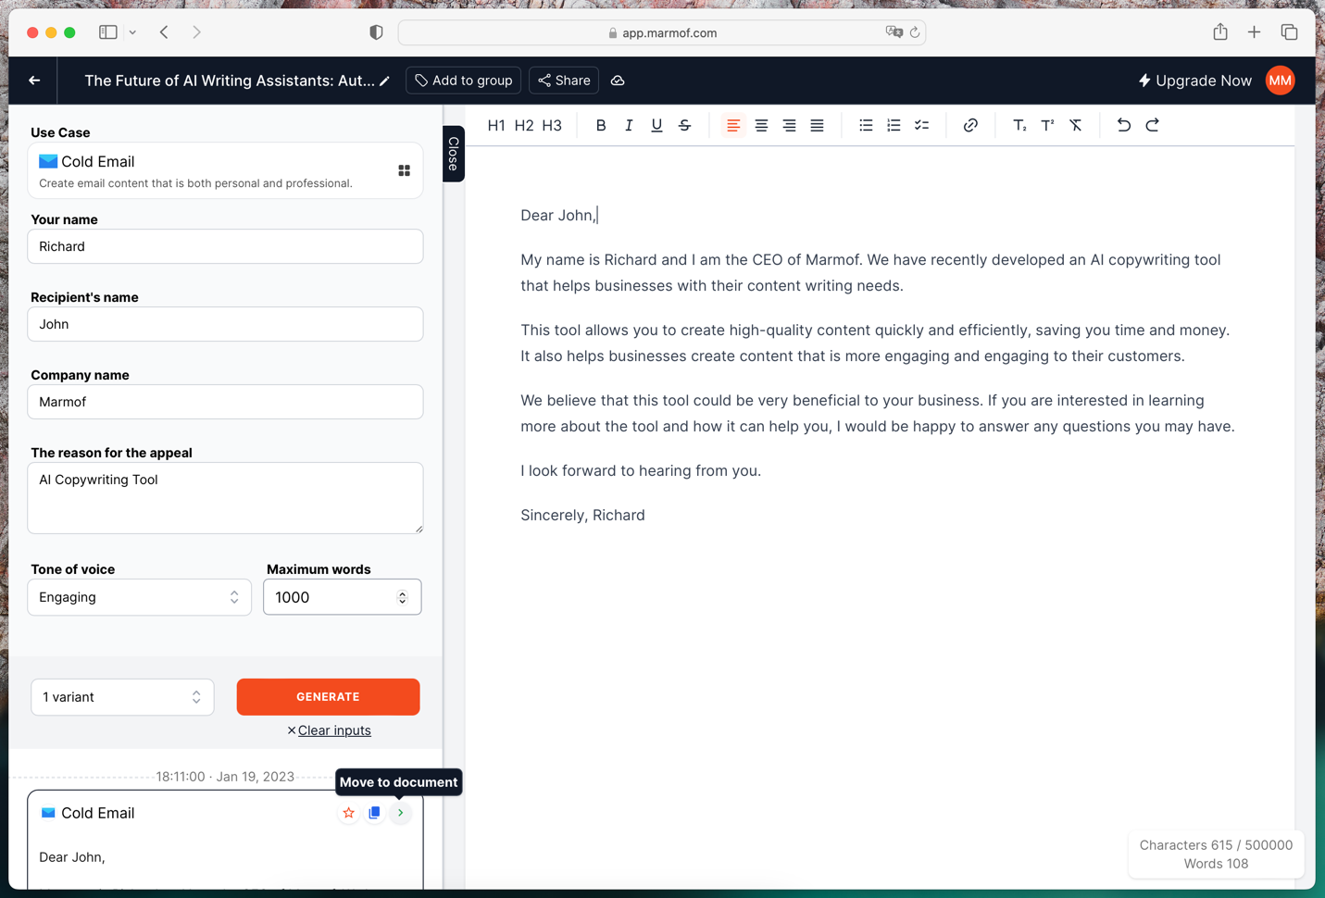Copy the Cold Email result
The image size is (1325, 898).
(374, 813)
